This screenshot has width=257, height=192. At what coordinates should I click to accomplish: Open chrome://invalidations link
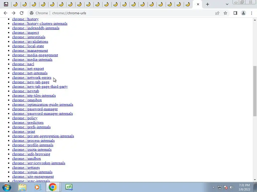[30, 42]
